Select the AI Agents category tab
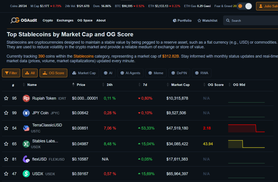278x182 pixels. [x=130, y=73]
